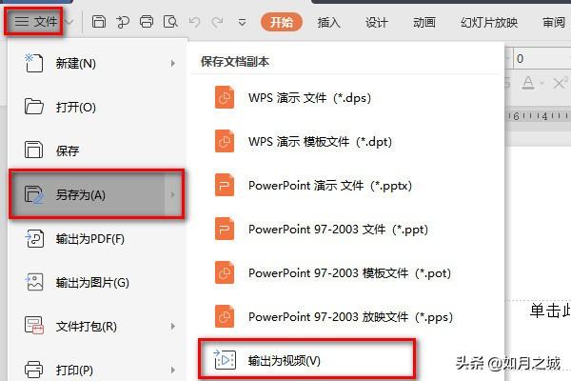The width and height of the screenshot is (571, 381).
Task: Select 另存为(A) menu entry
Action: pyautogui.click(x=97, y=194)
